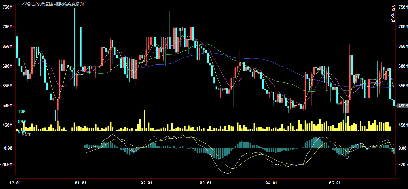This screenshot has width=408, height=189.
Task: Click the 550M label on right price axis
Action: click(403, 86)
